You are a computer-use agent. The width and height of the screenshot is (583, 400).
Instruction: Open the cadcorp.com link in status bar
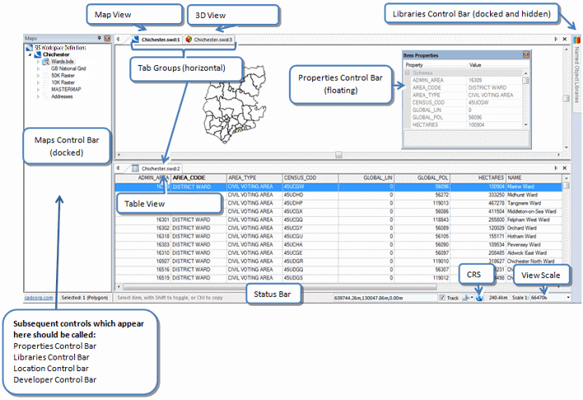click(x=39, y=298)
